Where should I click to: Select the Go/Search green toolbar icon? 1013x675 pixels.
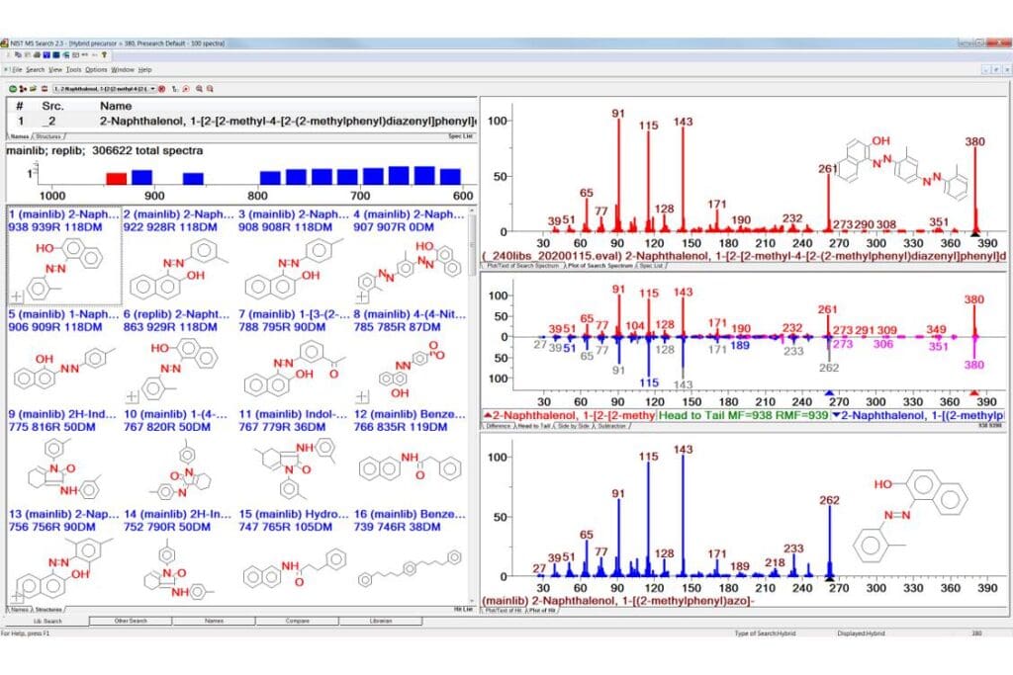click(12, 89)
